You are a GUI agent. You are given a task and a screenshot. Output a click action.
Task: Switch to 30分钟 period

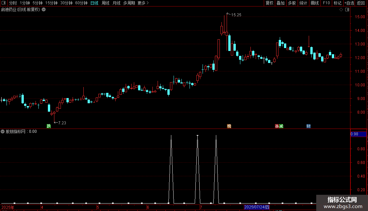(x=66, y=3)
